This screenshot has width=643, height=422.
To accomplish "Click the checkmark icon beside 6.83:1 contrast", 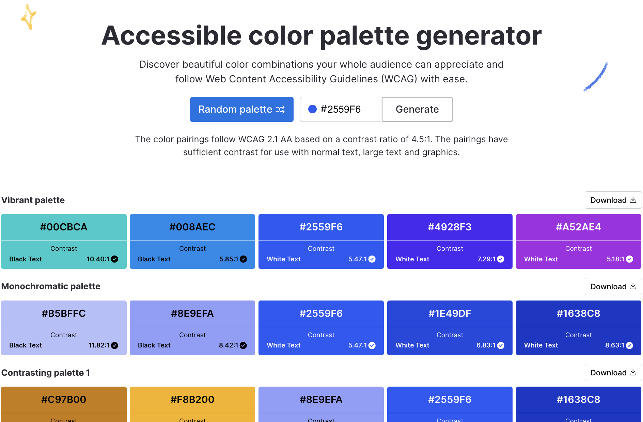I will (501, 345).
